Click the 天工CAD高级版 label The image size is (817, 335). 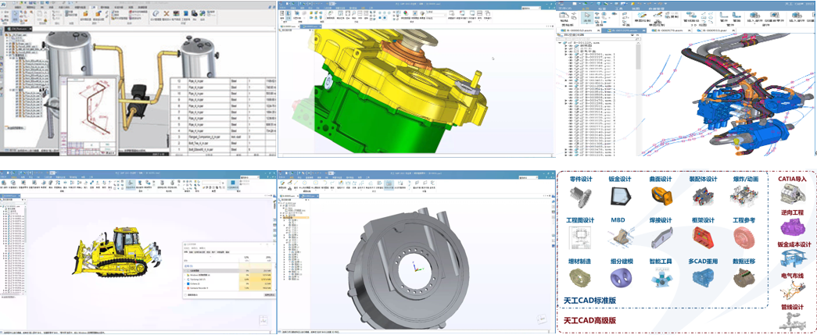tap(590, 320)
